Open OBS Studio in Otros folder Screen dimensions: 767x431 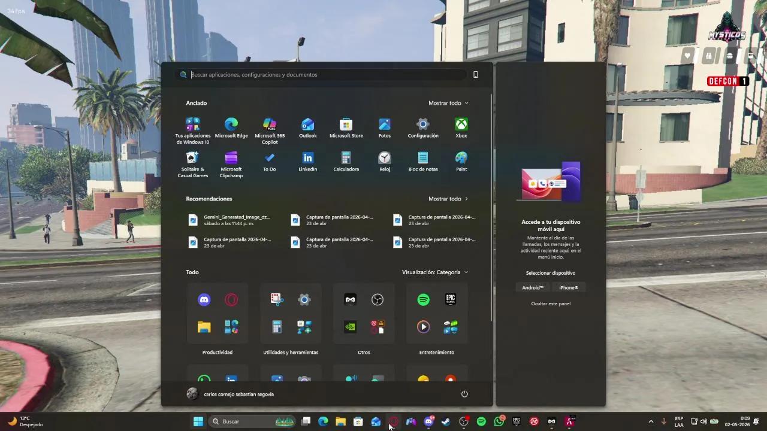coord(378,299)
